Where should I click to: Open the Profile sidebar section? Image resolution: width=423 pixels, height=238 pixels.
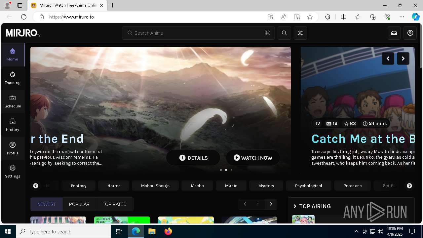13,148
